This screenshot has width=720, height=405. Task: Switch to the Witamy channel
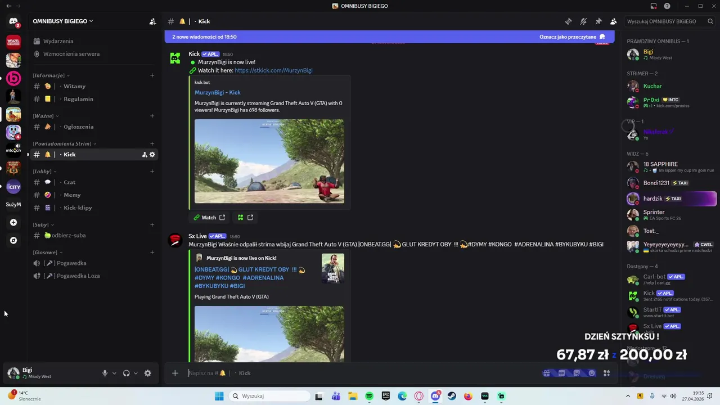94,86
